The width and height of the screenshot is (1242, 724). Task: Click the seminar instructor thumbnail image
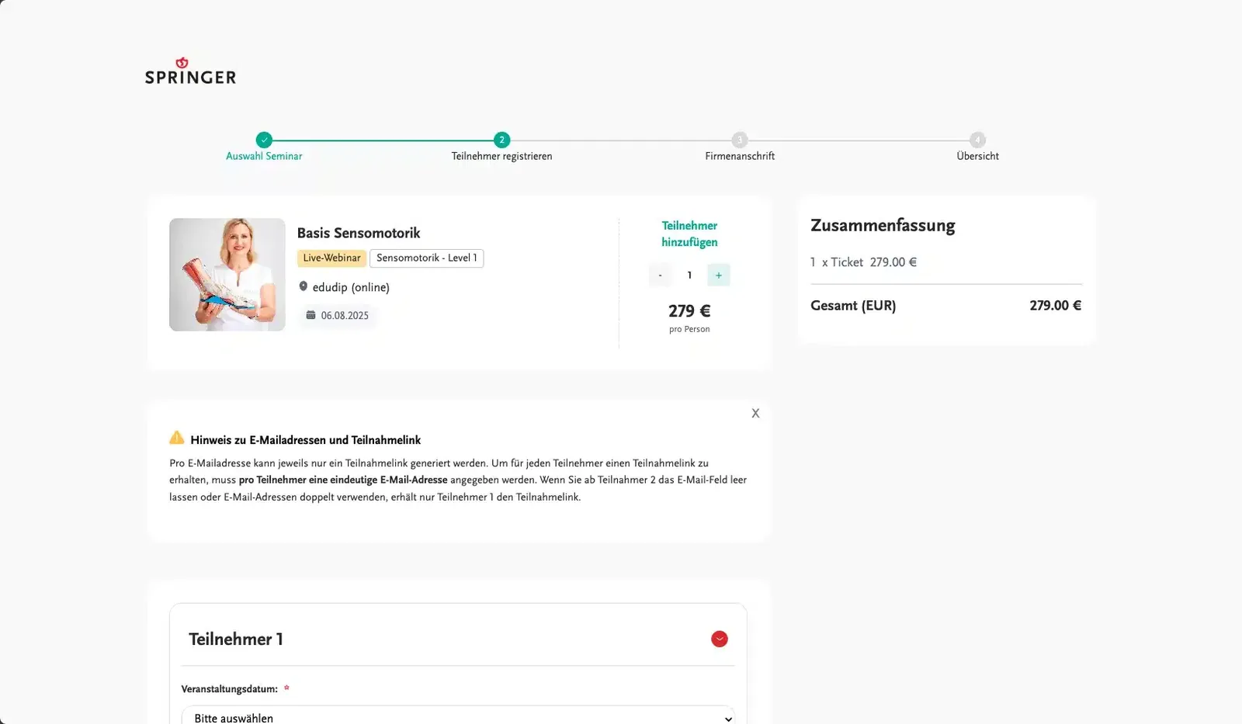click(227, 275)
